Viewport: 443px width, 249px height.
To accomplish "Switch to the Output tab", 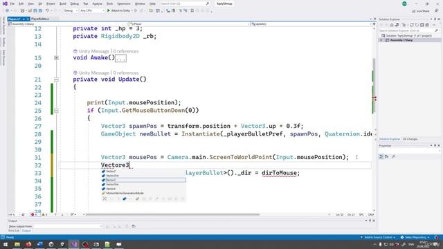I will pos(26,230).
